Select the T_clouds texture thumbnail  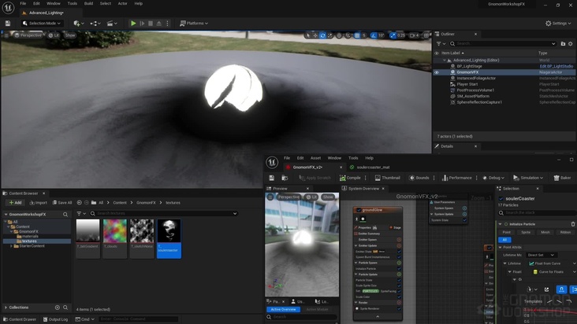tap(115, 230)
